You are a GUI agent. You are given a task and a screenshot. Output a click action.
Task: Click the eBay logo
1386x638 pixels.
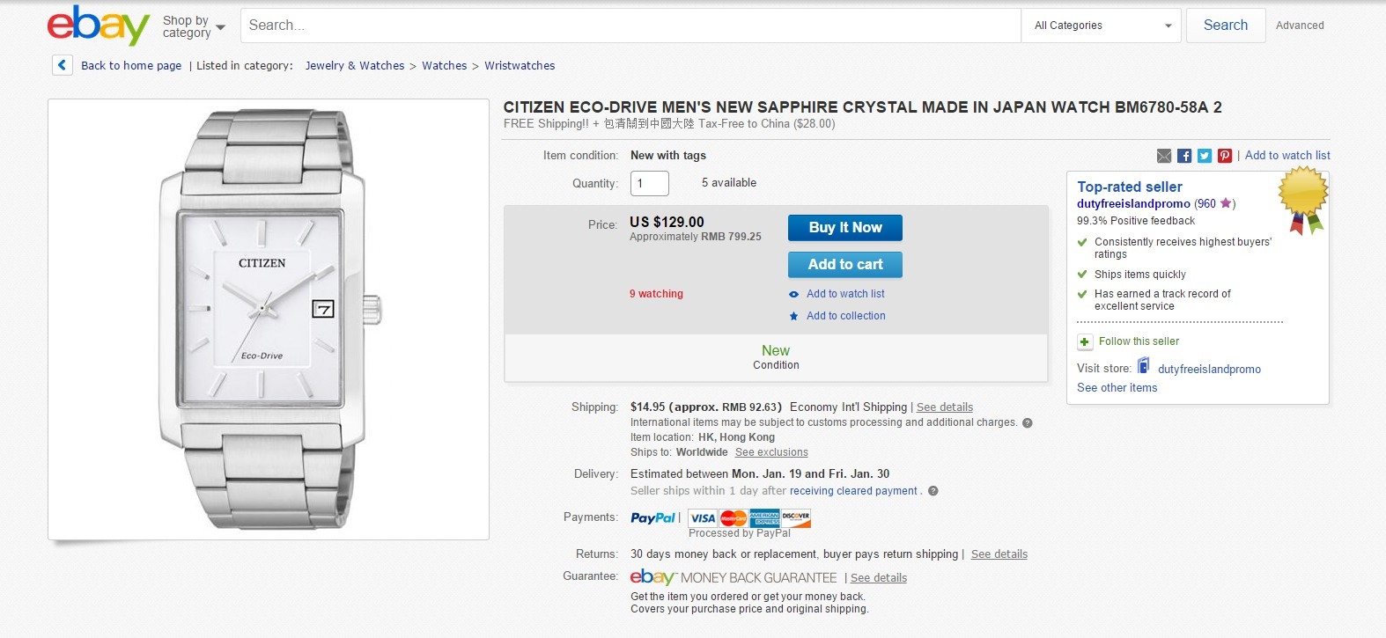[x=98, y=26]
